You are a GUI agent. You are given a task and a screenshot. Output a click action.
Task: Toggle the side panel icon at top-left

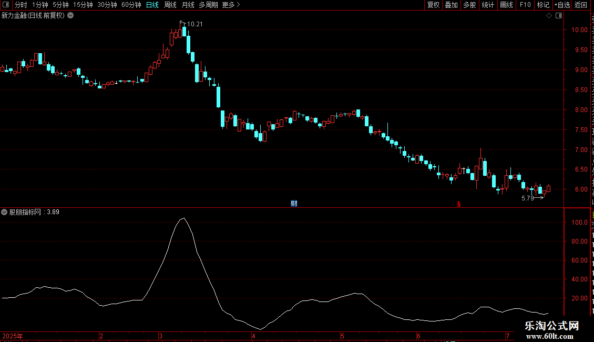pyautogui.click(x=6, y=5)
